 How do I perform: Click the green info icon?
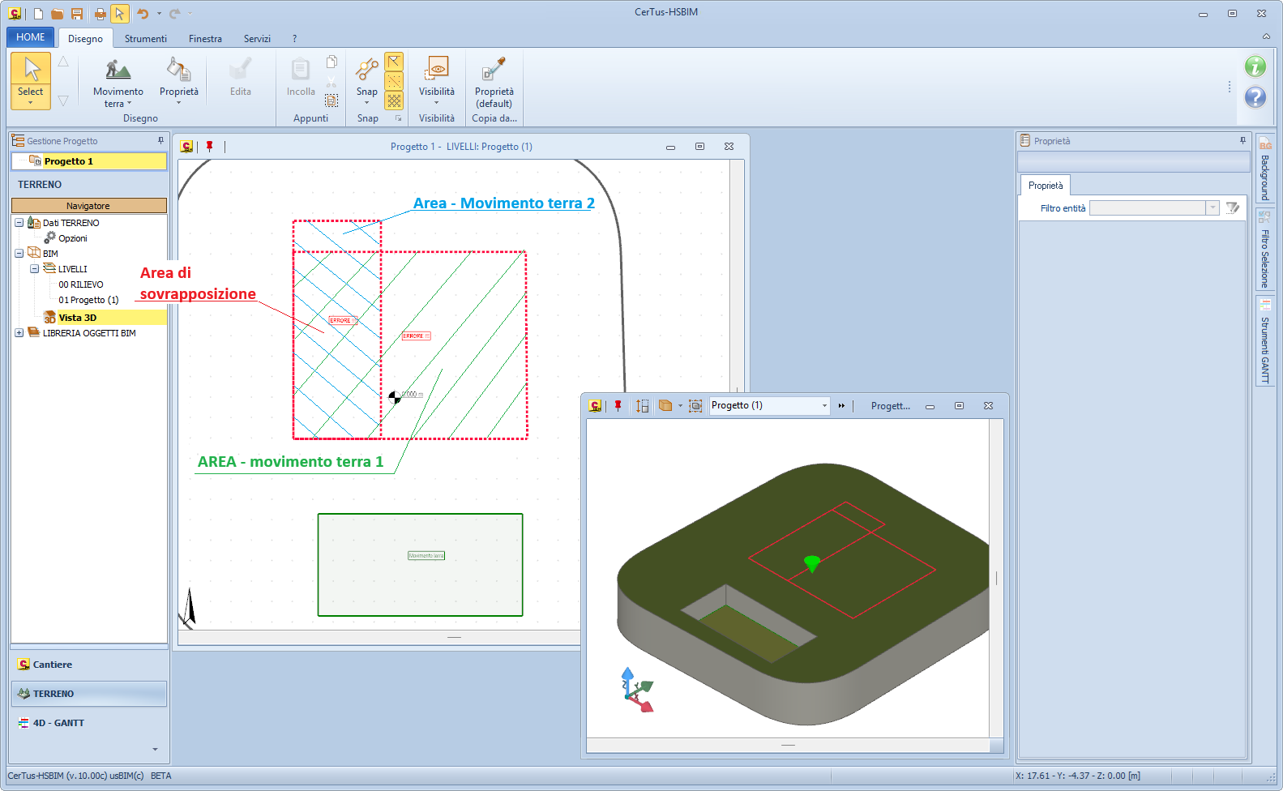(x=1255, y=66)
